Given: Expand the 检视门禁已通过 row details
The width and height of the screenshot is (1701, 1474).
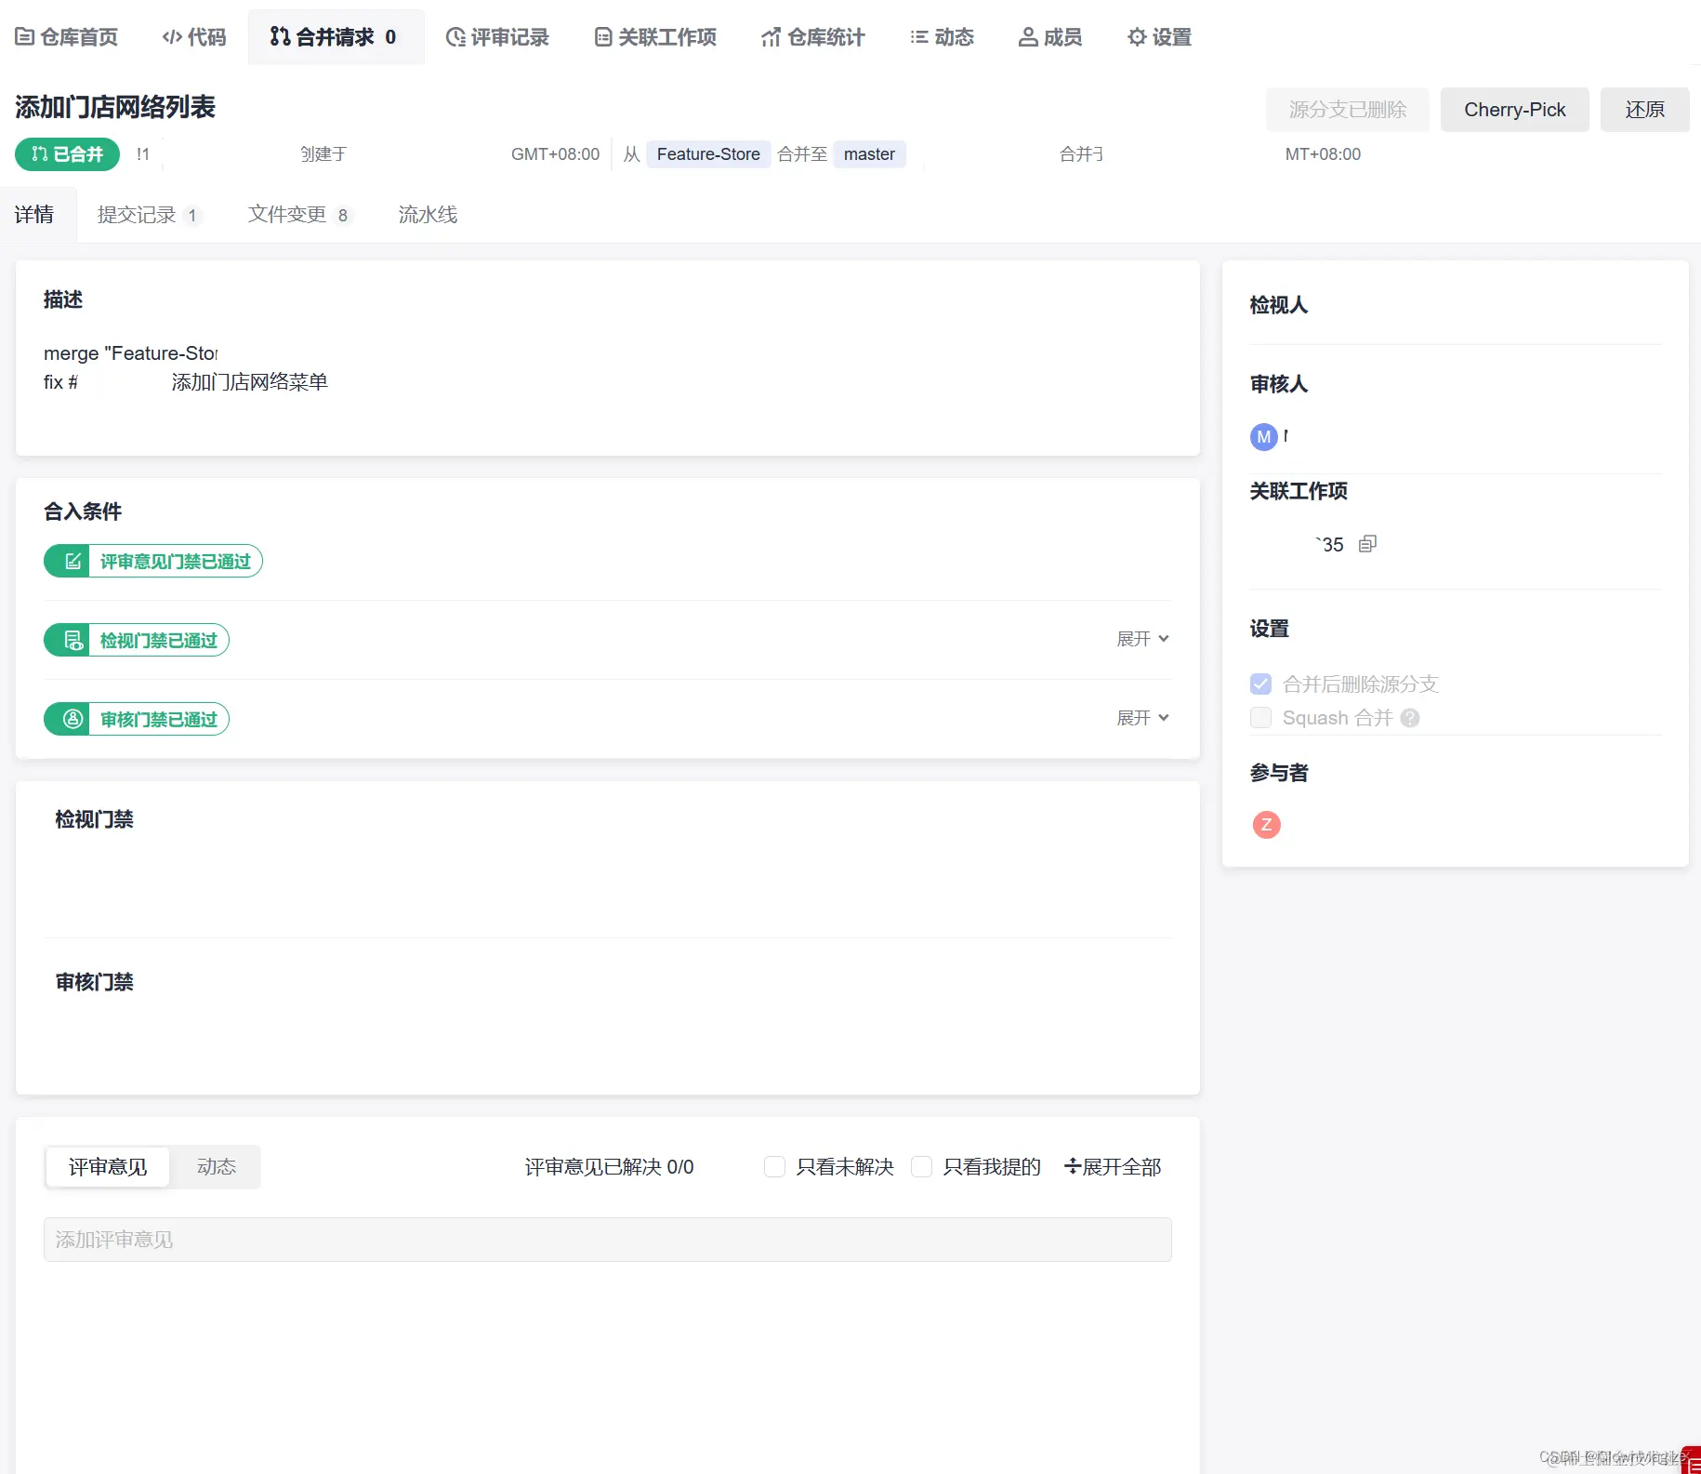Looking at the screenshot, I should pos(1142,639).
